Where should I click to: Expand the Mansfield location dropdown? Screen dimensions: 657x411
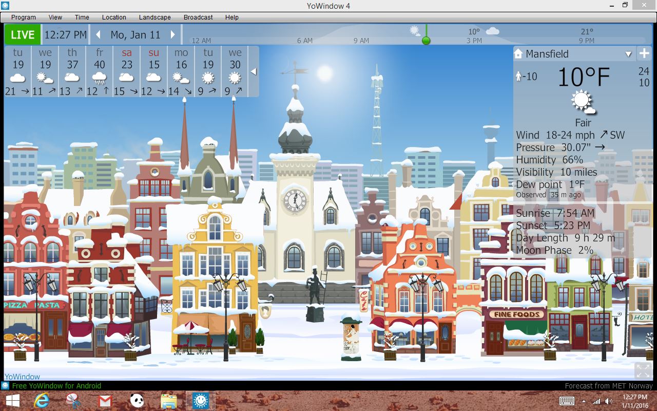(628, 54)
